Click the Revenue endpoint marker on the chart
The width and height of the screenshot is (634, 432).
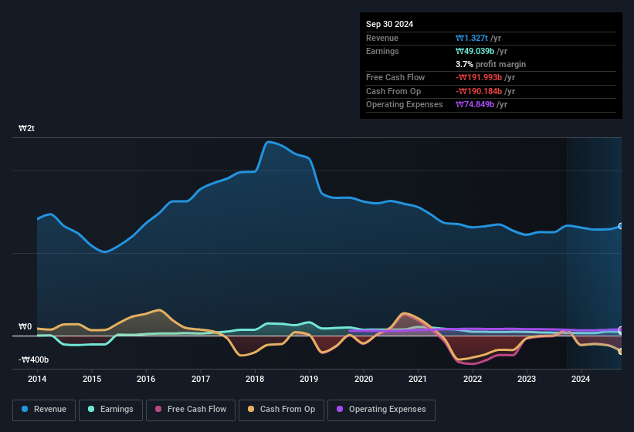(621, 226)
